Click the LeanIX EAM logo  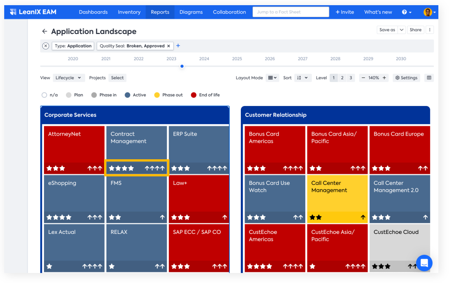[33, 12]
